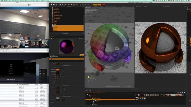Click the grey sphere icon in toolbar
The height and width of the screenshot is (107, 191).
pyautogui.click(x=71, y=5)
